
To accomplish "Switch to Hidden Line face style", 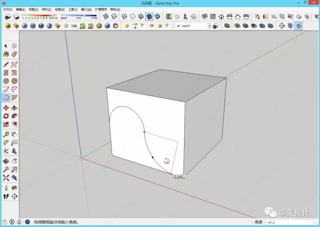I will click(132, 16).
